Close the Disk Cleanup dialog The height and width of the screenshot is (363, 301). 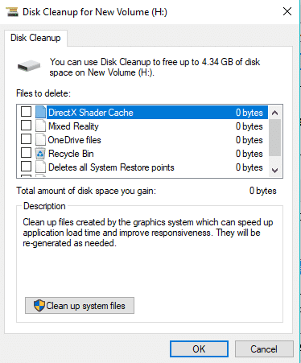(287, 11)
